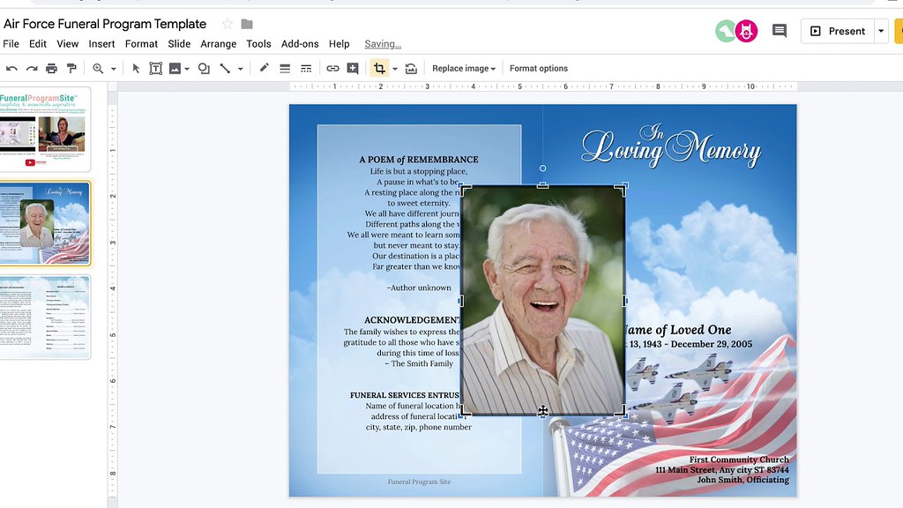Click the title Air Force Funeral Program Template
The height and width of the screenshot is (508, 903).
tap(105, 24)
